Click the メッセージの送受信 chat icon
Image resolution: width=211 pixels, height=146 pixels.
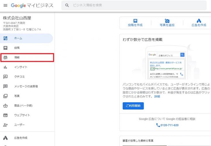(x=5, y=86)
